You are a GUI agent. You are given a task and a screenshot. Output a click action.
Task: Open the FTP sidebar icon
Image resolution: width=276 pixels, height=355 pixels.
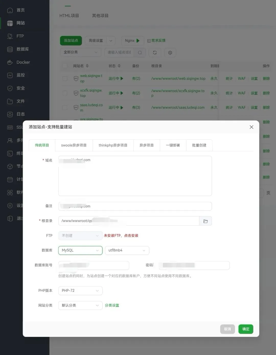(x=10, y=36)
